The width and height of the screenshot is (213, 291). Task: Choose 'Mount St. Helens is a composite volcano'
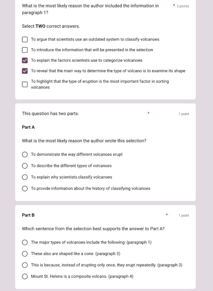pos(25,276)
